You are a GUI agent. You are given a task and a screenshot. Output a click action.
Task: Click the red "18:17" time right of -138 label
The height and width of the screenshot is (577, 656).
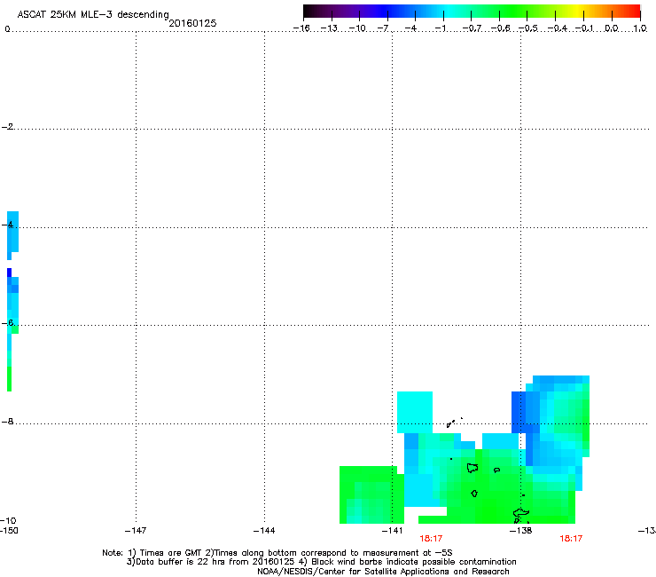click(571, 539)
